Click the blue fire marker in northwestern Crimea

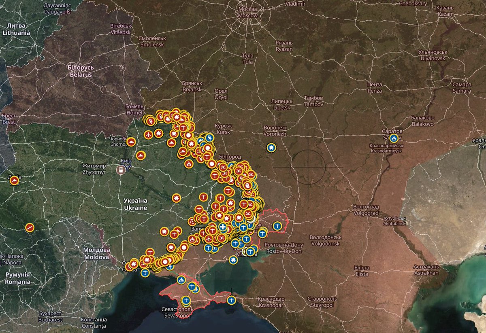point(182,279)
